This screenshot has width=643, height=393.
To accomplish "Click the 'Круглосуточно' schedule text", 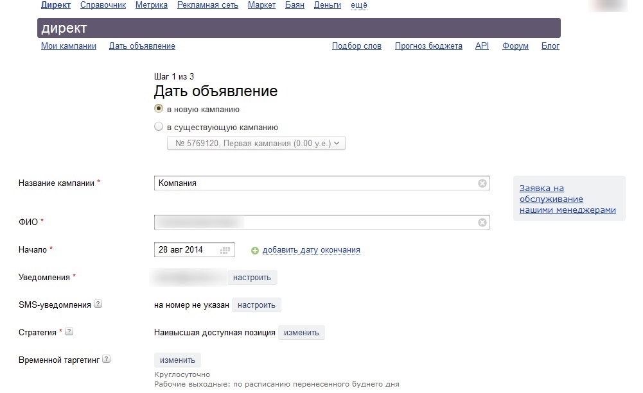I will click(182, 374).
